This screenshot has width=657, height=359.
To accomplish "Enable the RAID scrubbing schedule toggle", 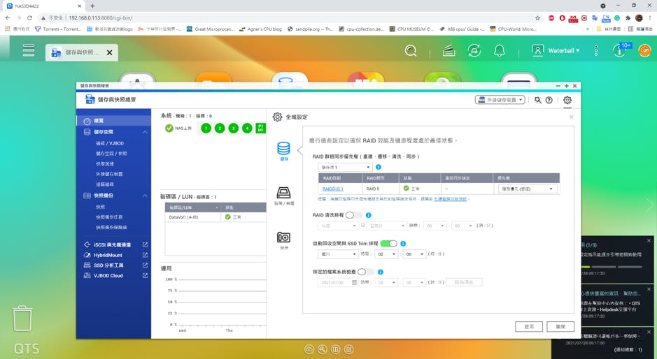I will point(354,216).
